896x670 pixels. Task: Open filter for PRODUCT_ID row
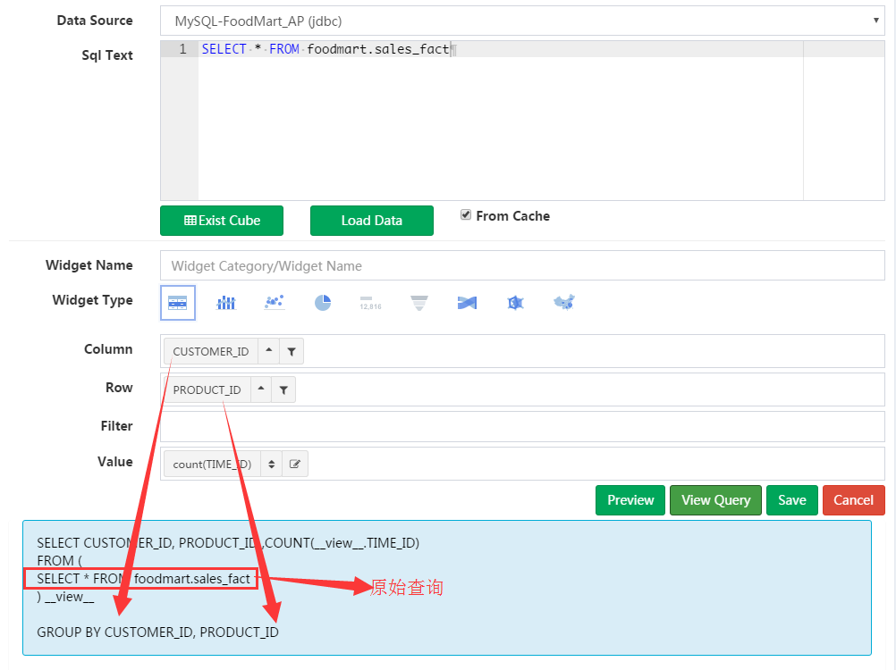(283, 389)
